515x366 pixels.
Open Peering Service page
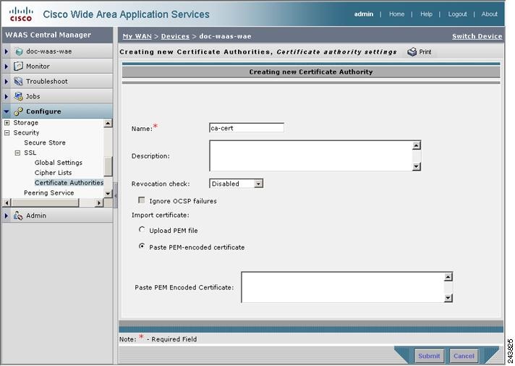click(48, 193)
